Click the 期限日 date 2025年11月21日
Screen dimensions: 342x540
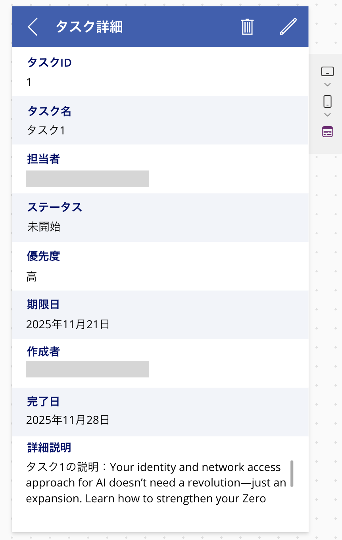coord(68,325)
